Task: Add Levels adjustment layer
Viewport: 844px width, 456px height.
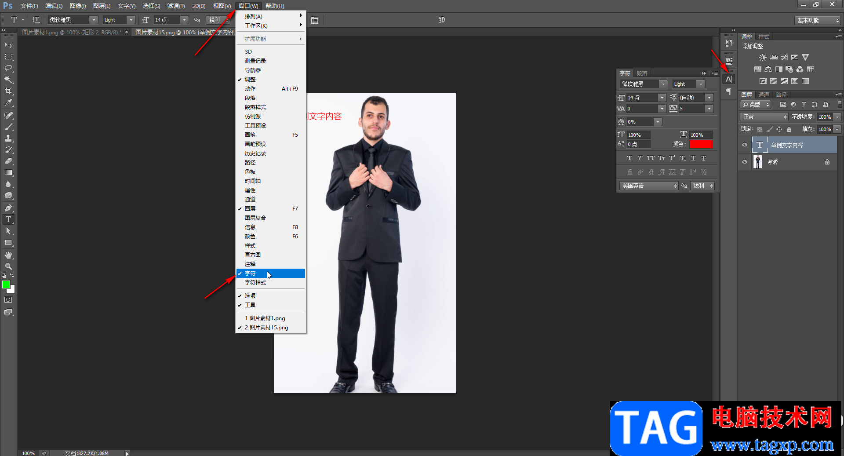Action: [x=774, y=58]
